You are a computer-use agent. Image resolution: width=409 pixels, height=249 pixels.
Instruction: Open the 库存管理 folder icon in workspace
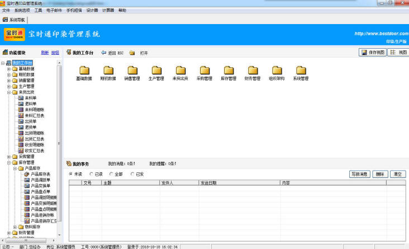coord(229,71)
